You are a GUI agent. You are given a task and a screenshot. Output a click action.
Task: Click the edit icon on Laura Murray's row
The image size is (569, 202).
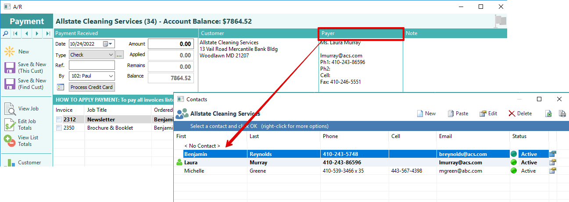[x=552, y=162]
